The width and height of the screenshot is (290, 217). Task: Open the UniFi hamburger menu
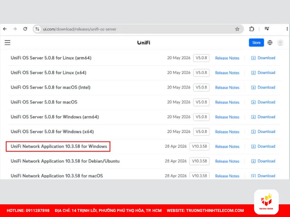click(x=8, y=43)
